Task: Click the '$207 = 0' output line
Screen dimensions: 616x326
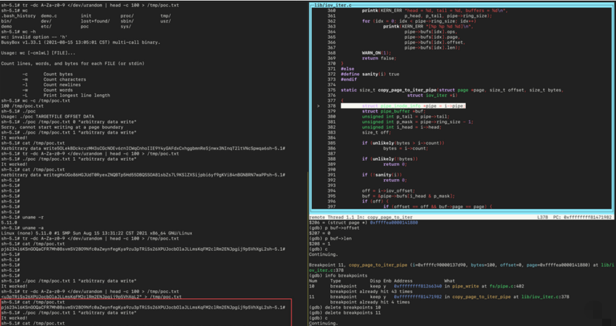Action: pos(320,233)
